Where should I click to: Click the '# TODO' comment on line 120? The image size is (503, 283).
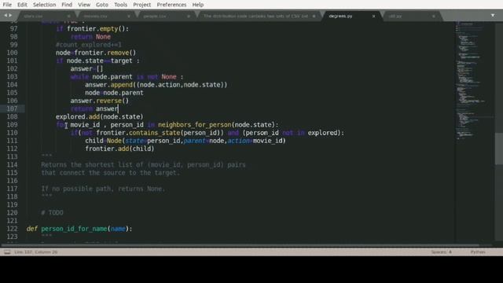pyautogui.click(x=52, y=213)
